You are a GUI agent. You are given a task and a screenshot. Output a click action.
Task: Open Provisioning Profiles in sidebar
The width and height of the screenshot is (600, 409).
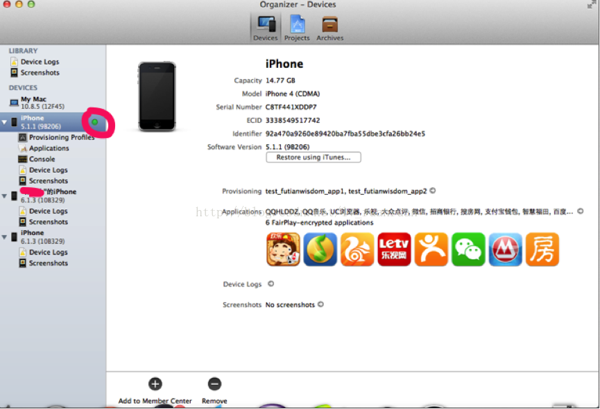tap(61, 137)
